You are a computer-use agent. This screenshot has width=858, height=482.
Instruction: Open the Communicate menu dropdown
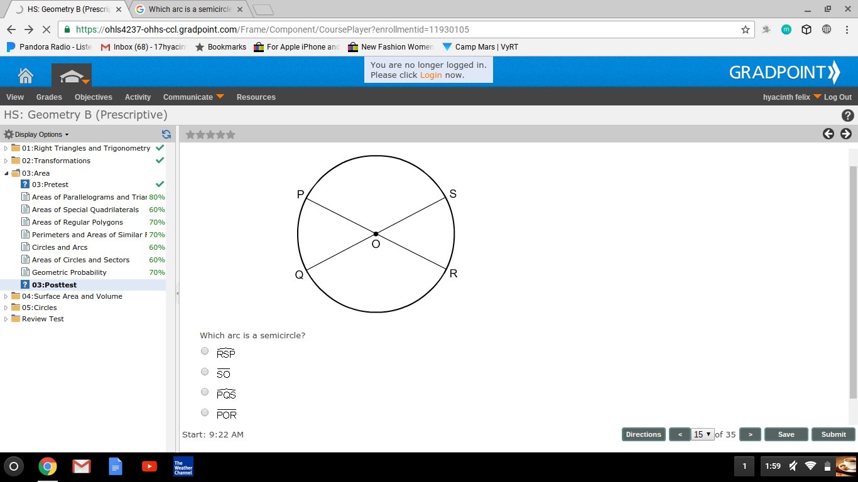(193, 97)
